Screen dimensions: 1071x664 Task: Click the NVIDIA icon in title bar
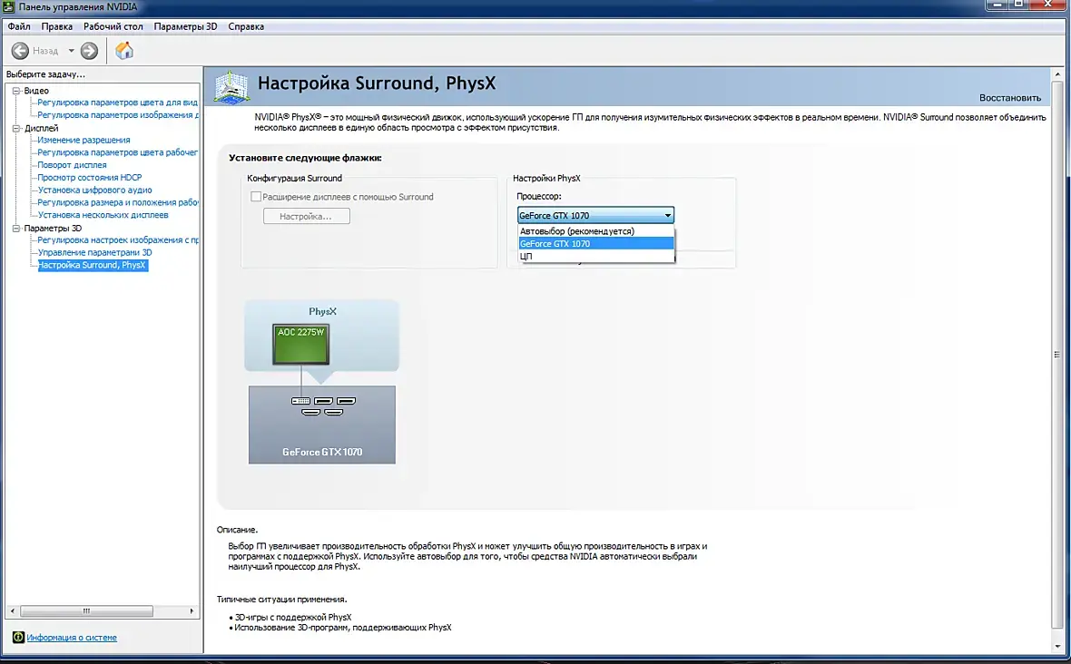pyautogui.click(x=8, y=7)
